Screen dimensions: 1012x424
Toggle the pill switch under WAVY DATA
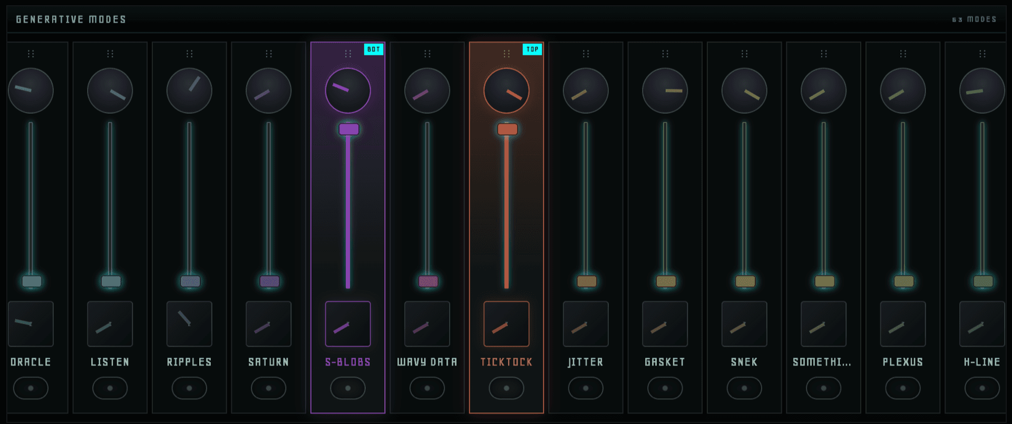(x=427, y=388)
